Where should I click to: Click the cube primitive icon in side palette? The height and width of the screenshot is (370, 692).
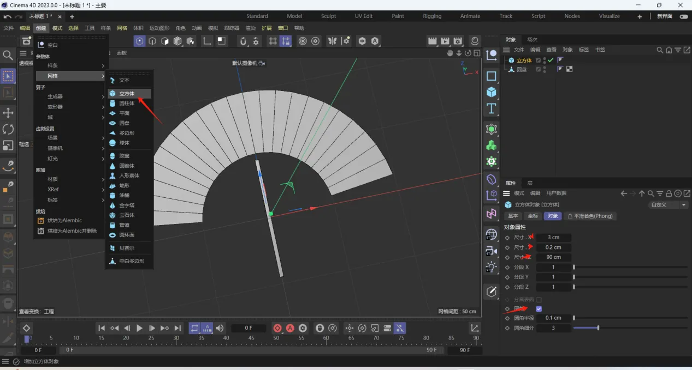492,93
